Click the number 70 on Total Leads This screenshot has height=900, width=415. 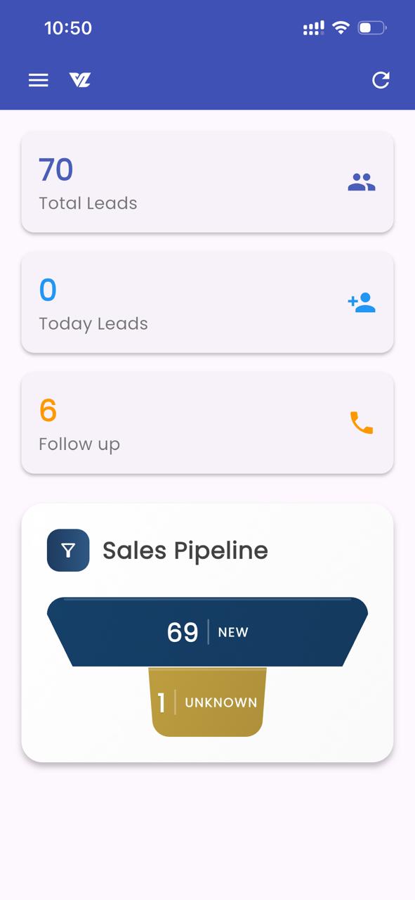(x=55, y=169)
